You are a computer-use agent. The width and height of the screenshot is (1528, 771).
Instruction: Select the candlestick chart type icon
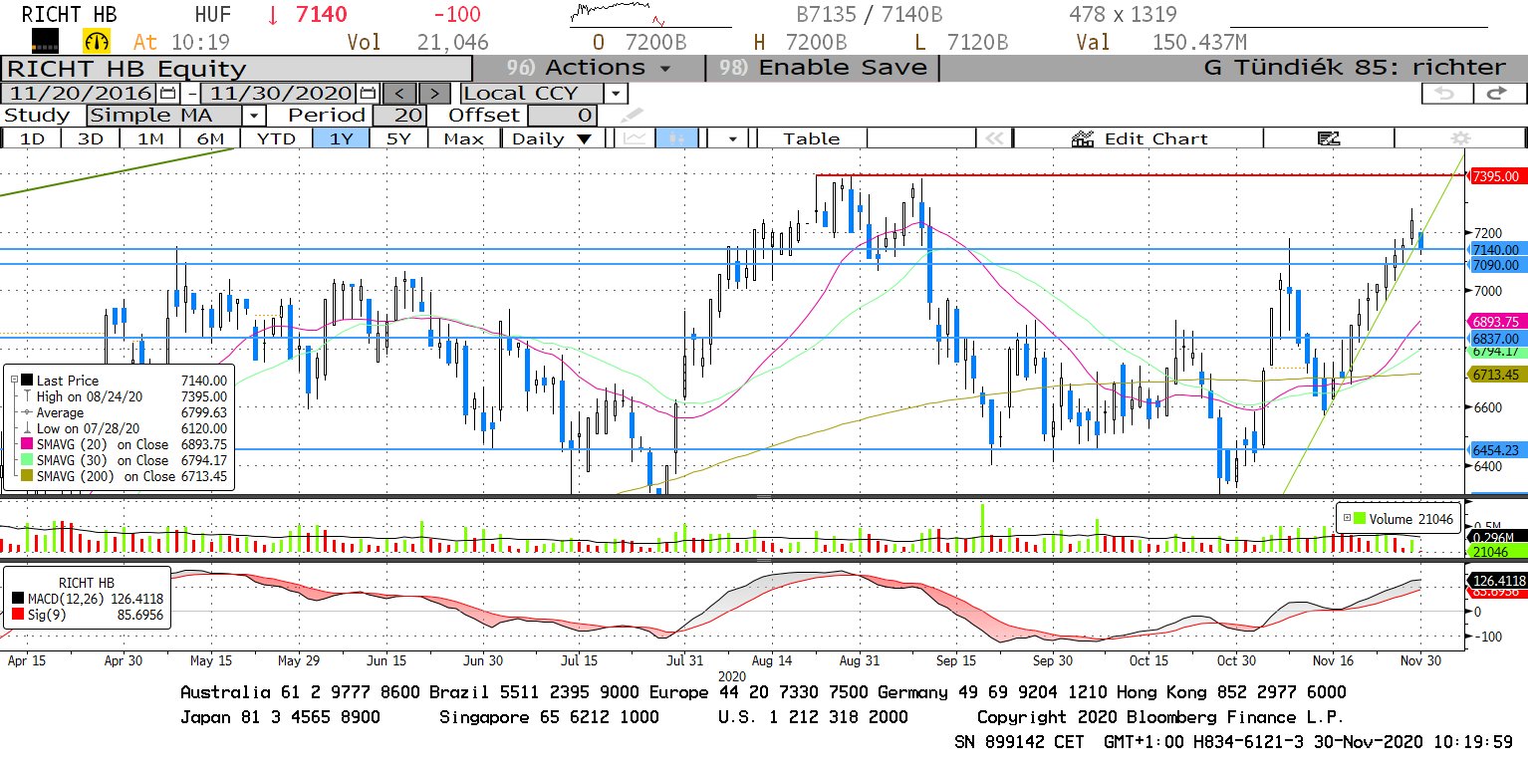click(676, 138)
